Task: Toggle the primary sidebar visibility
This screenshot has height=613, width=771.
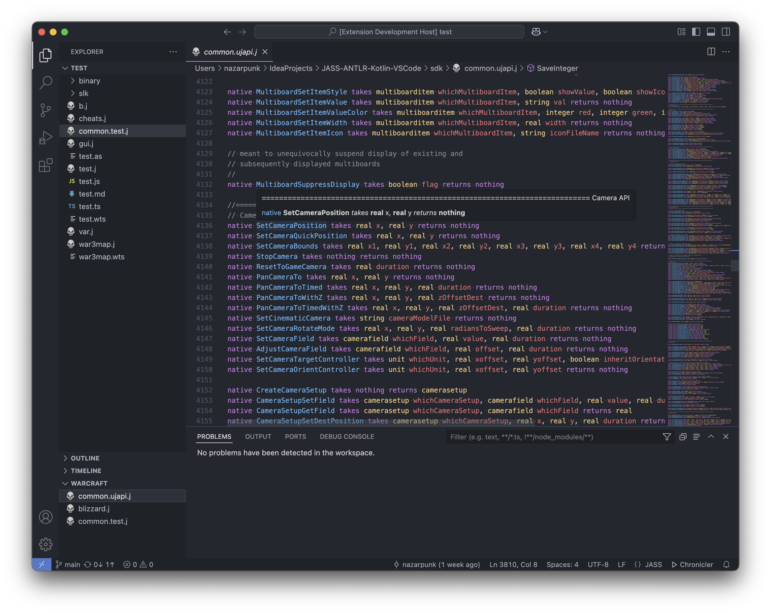Action: click(696, 32)
